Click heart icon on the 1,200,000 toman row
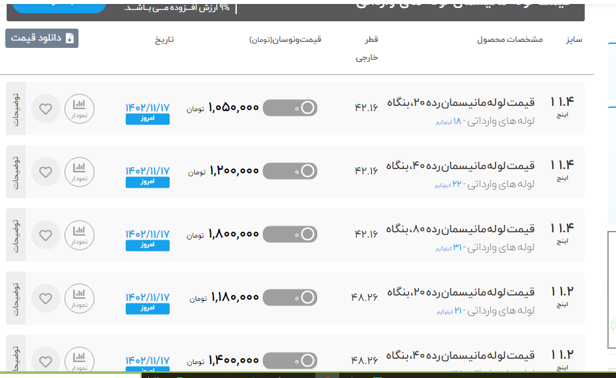The image size is (616, 378). [45, 172]
